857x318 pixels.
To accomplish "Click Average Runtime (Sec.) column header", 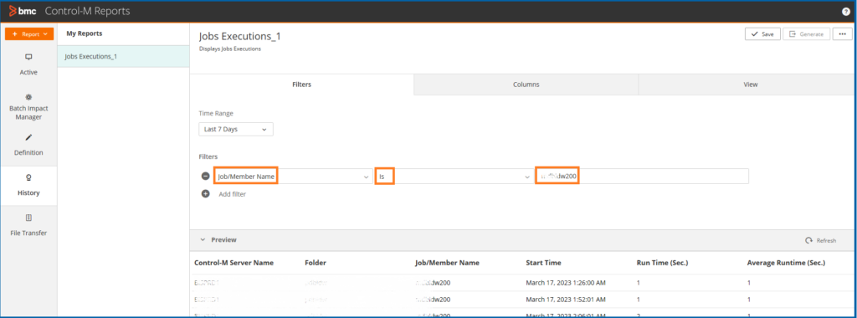I will click(786, 263).
